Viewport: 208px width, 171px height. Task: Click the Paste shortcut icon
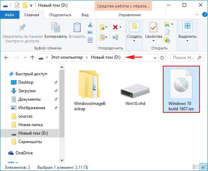[90, 40]
